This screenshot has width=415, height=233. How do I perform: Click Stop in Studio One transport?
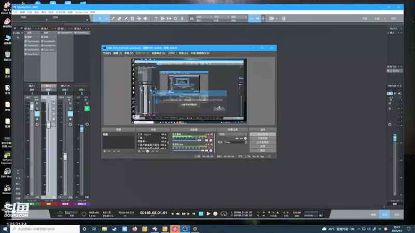tap(201, 213)
